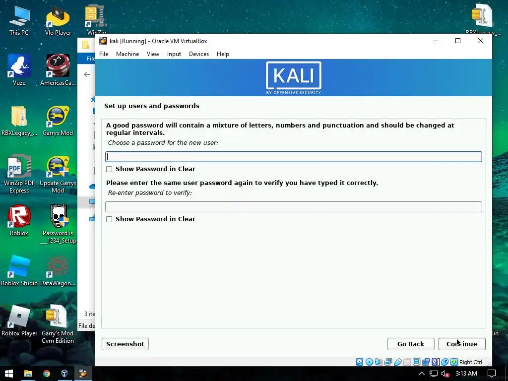
Task: Click the running kali VM taskbar icon
Action: 83,374
